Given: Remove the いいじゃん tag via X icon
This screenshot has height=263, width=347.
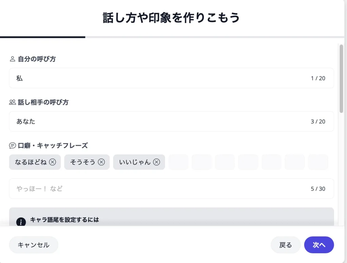Looking at the screenshot, I should (x=157, y=162).
